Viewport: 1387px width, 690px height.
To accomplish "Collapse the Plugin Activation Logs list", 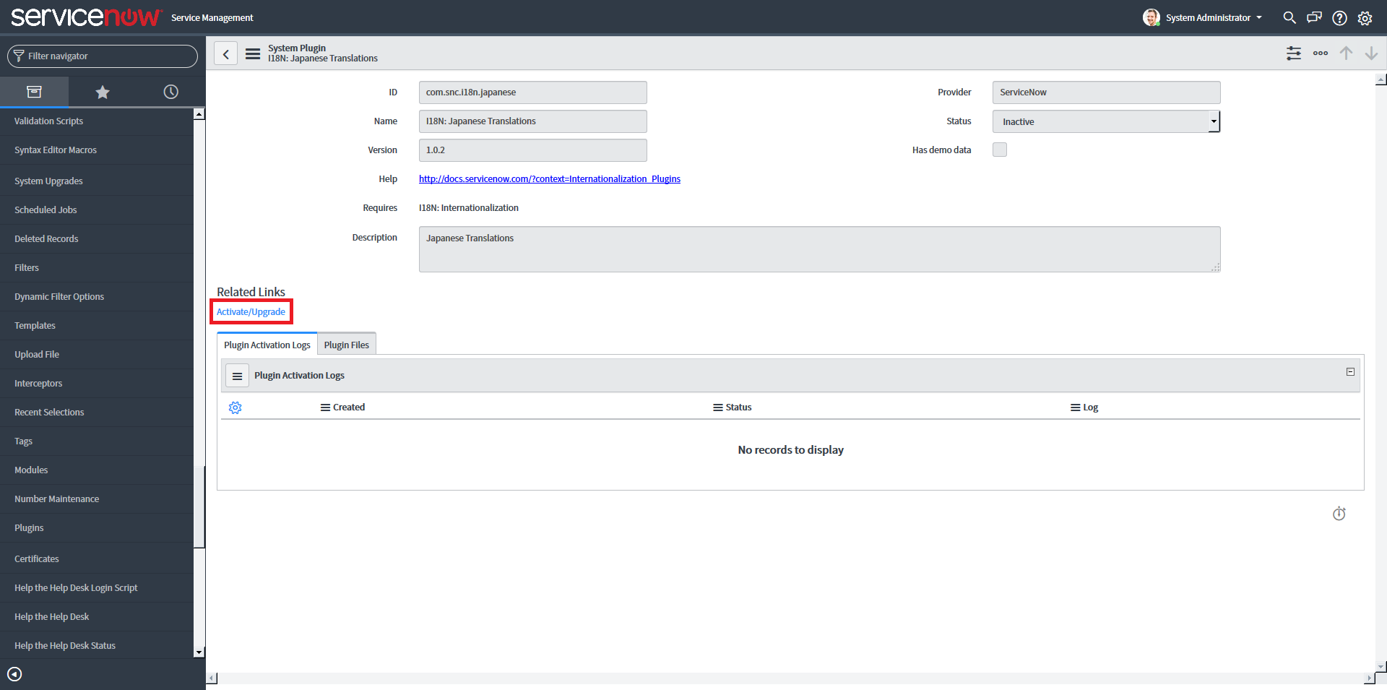I will tap(1350, 371).
